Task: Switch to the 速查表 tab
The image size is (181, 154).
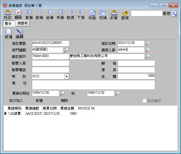Action: (23, 23)
